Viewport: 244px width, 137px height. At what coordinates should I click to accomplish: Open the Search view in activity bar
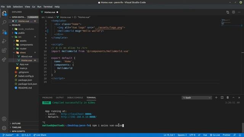pyautogui.click(x=4, y=22)
